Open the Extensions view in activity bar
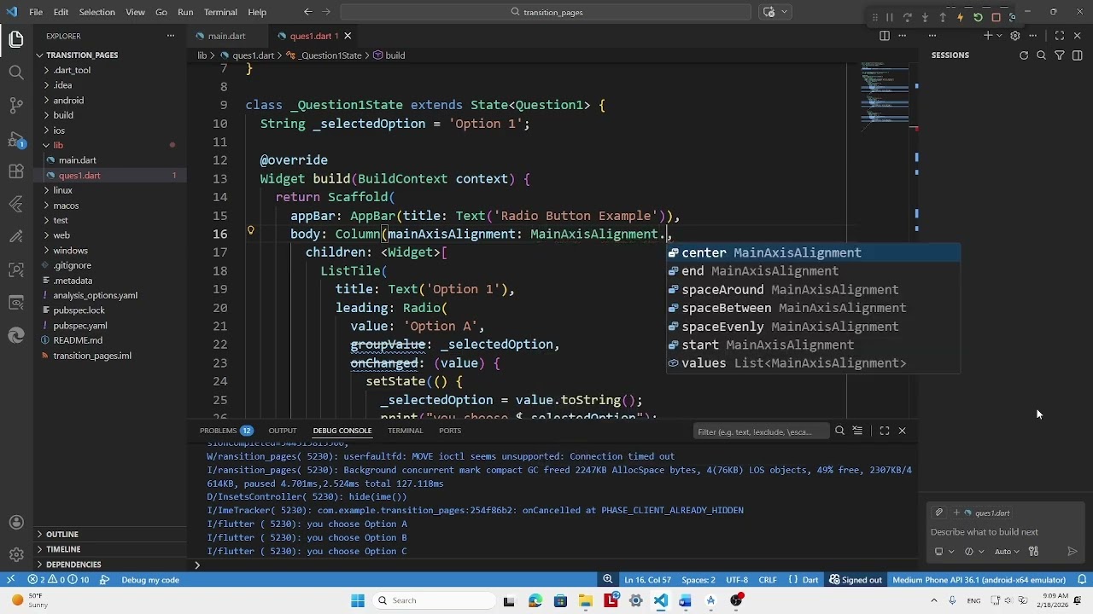1093x614 pixels. click(16, 171)
